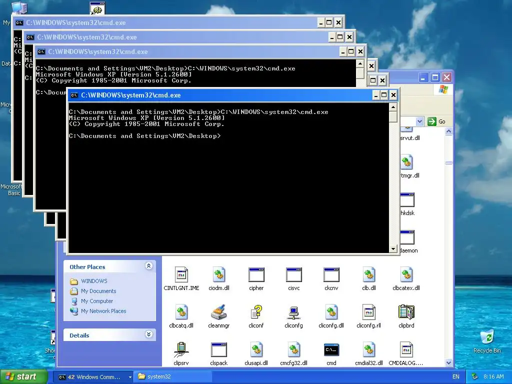The image size is (512, 384).
Task: Select the clspack program icon
Action: point(219,349)
